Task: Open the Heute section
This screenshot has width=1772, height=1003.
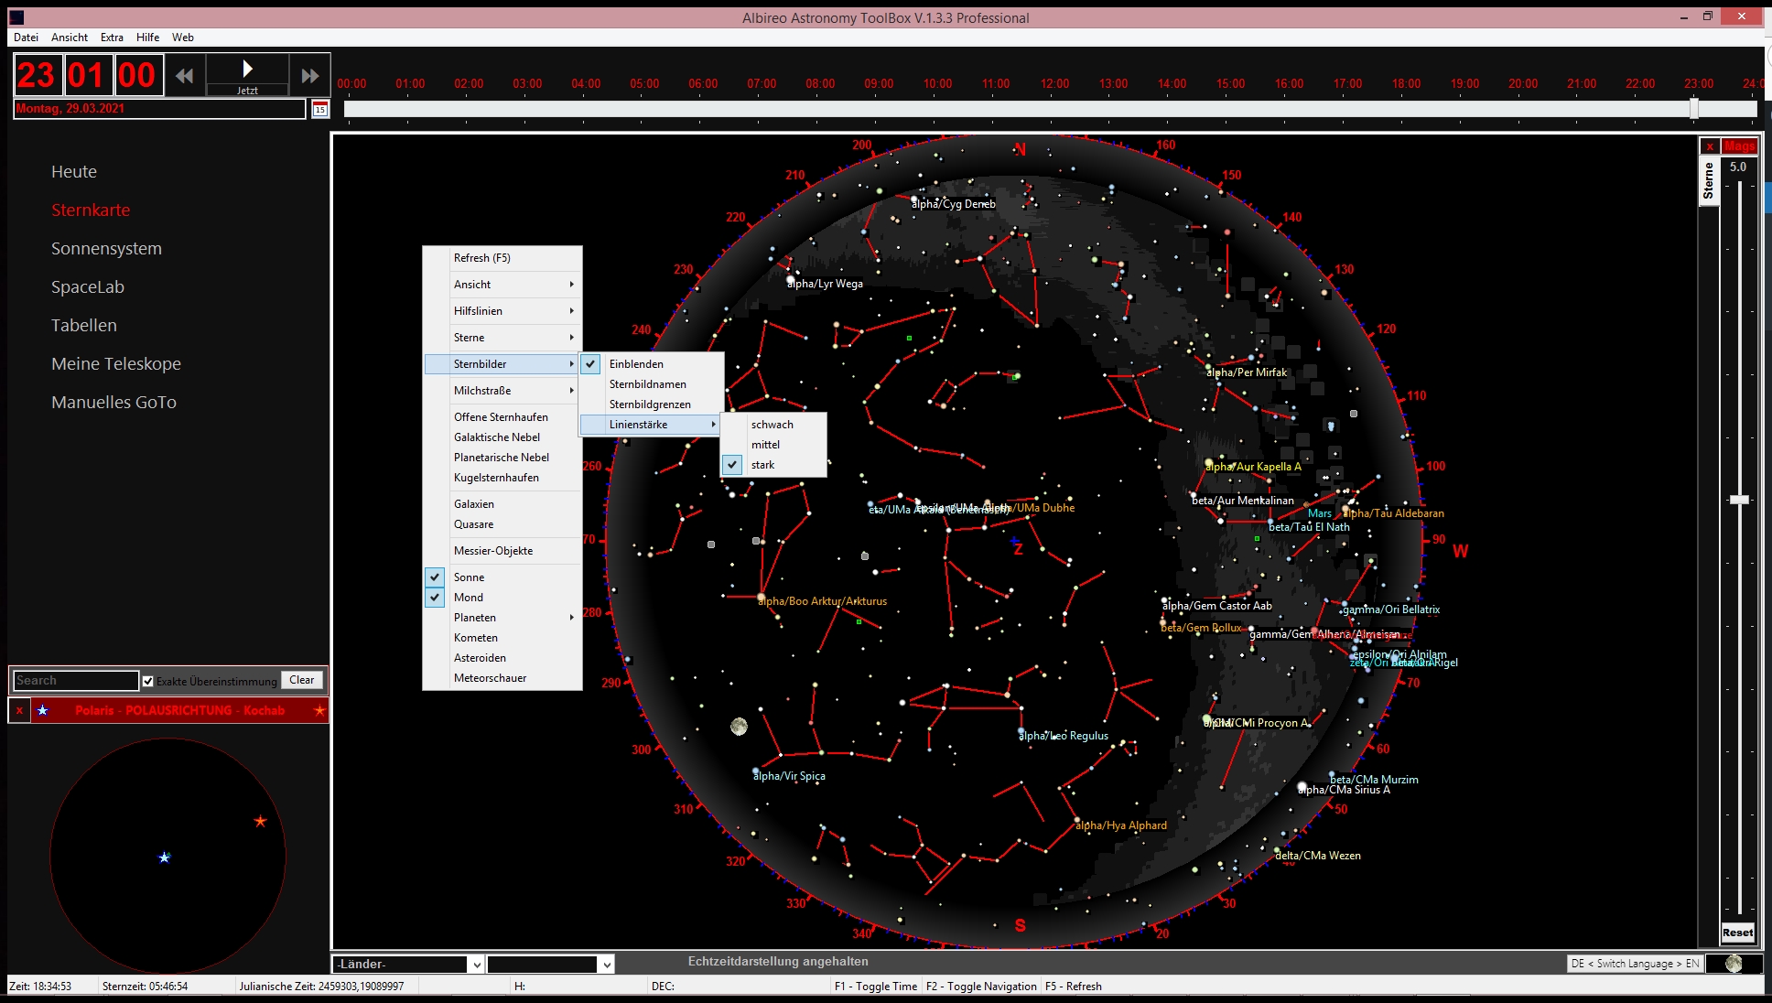Action: click(x=74, y=172)
